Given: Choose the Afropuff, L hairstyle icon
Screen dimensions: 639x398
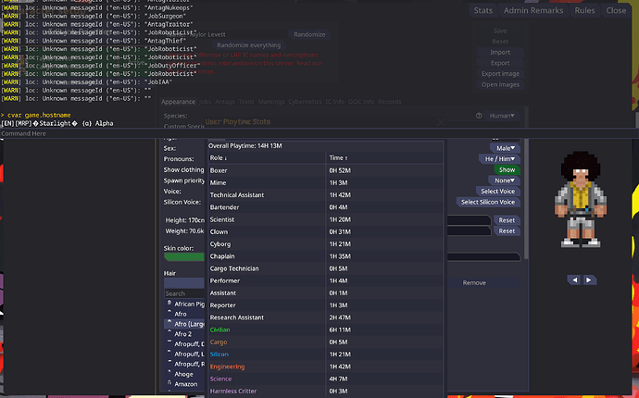Looking at the screenshot, I should tap(169, 354).
